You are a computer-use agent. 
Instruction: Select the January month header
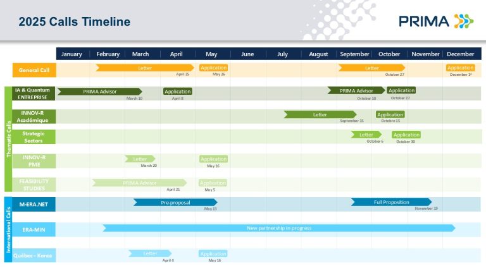point(72,54)
